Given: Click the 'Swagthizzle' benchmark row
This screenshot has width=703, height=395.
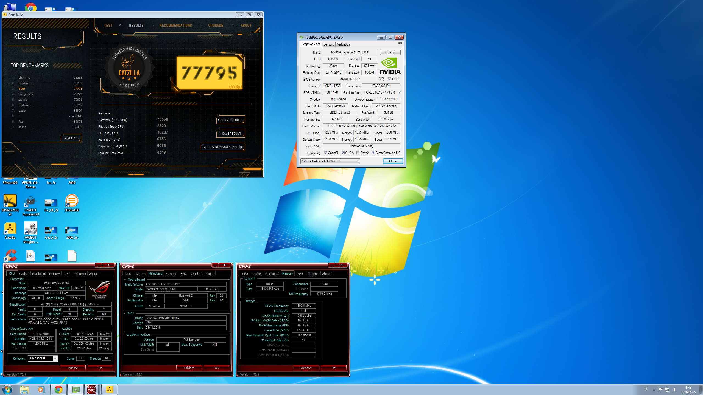Looking at the screenshot, I should coord(47,94).
